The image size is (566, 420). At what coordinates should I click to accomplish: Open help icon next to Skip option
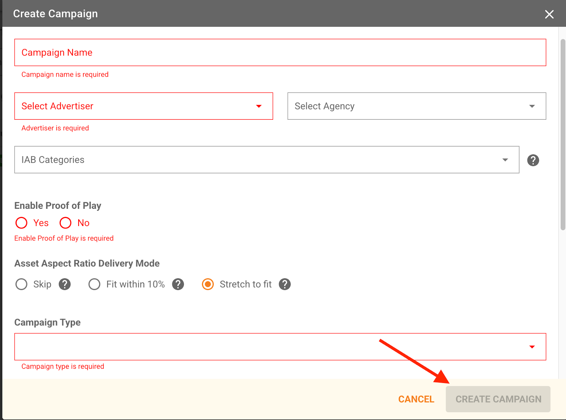[x=64, y=284]
